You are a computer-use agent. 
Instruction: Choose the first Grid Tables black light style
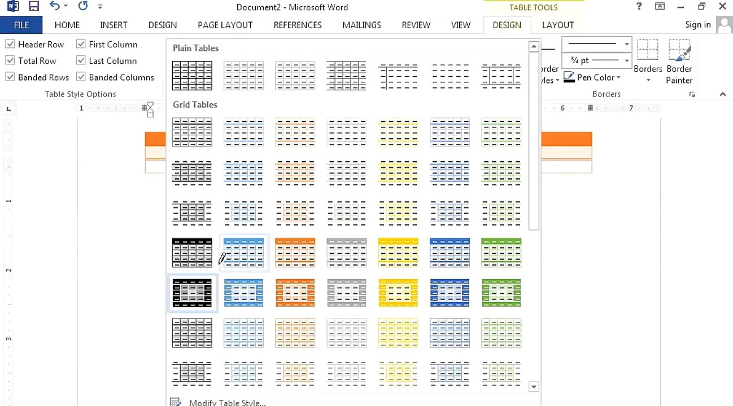[x=192, y=132]
